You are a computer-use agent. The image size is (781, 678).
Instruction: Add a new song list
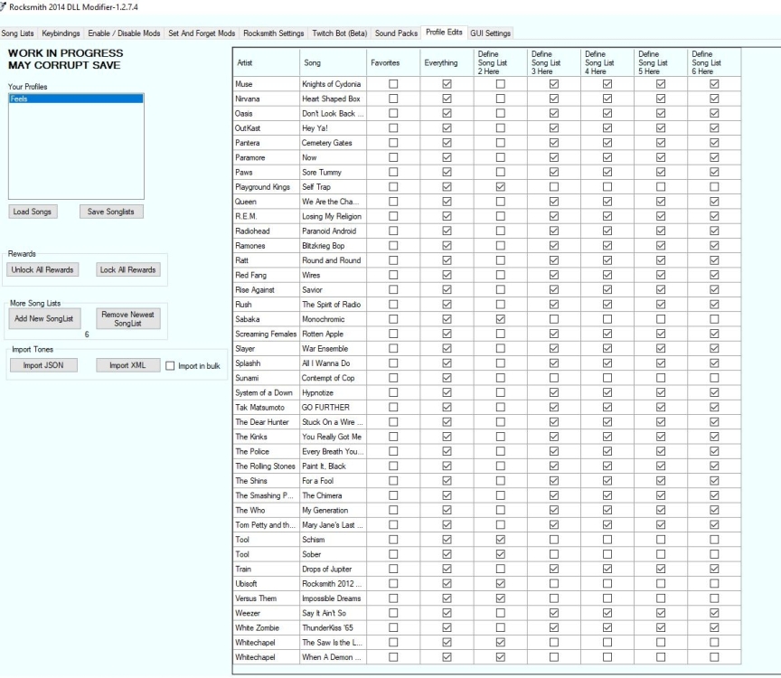coord(42,318)
